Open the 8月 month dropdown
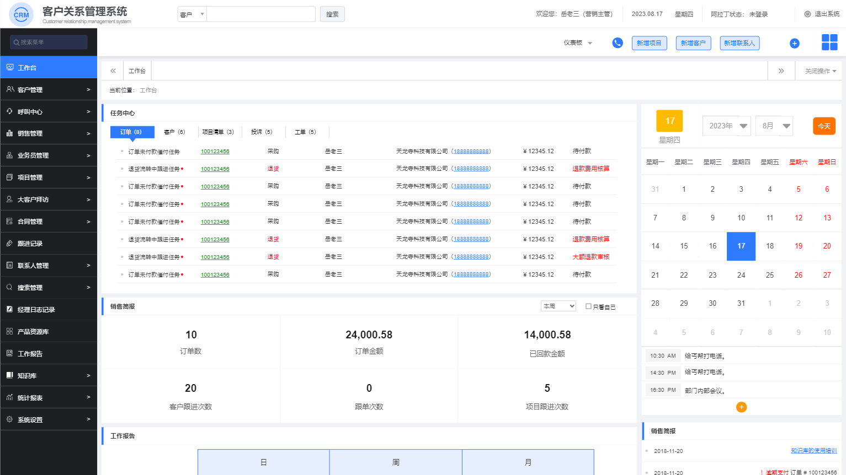This screenshot has height=475, width=846. point(774,126)
